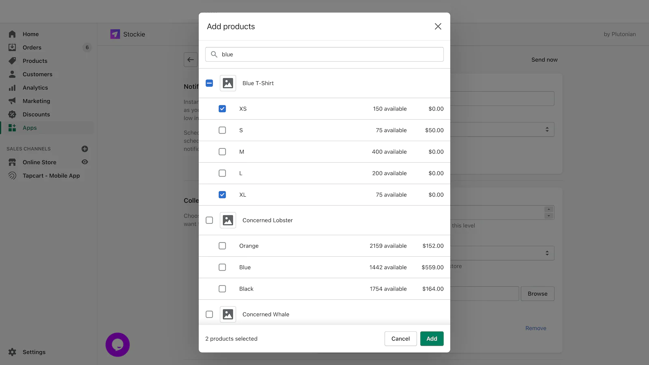Check the S variant checkbox
The width and height of the screenshot is (649, 365).
pyautogui.click(x=222, y=130)
